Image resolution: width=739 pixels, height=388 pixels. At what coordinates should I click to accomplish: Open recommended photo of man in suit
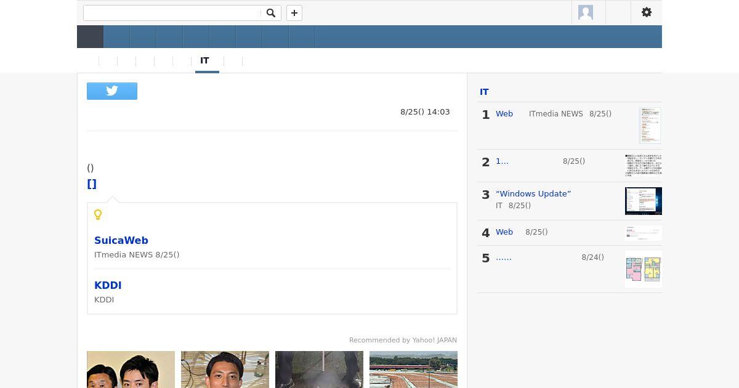coord(225,370)
